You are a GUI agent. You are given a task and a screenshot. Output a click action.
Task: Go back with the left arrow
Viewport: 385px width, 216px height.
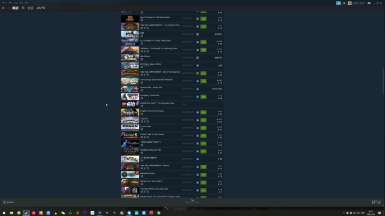tap(3, 8)
